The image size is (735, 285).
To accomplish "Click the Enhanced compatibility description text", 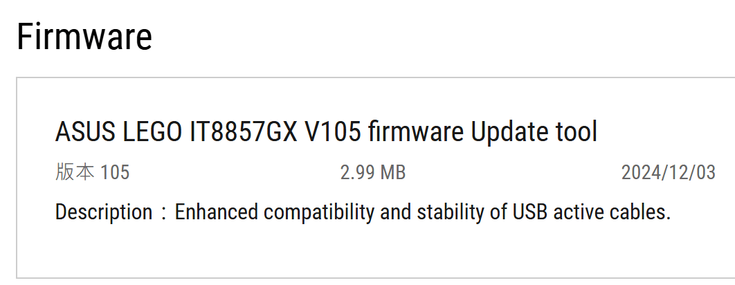I will click(x=423, y=212).
